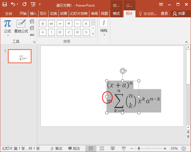Open the 插入 ribbon tab
The width and height of the screenshot is (191, 152).
pos(33,14)
